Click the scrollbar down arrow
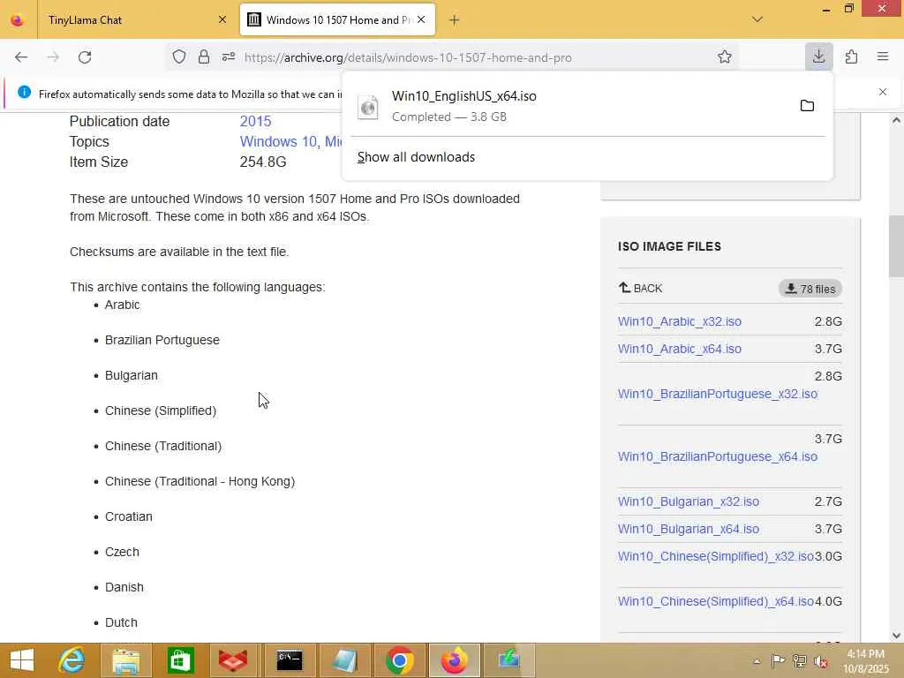The width and height of the screenshot is (904, 678). click(x=896, y=636)
